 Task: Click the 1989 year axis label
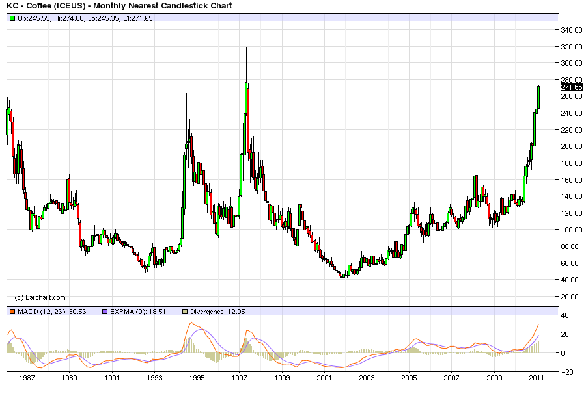pos(70,378)
